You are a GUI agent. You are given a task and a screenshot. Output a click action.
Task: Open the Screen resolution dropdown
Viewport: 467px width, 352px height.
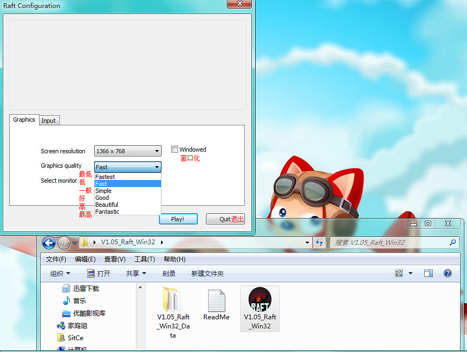[127, 151]
